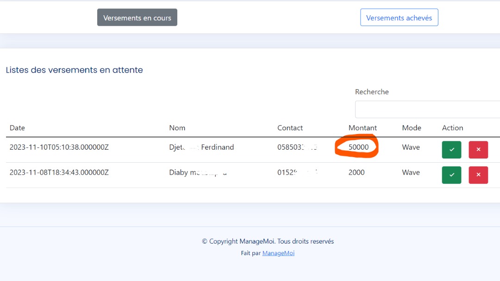Reject the 50000 payment with red X

(x=478, y=150)
